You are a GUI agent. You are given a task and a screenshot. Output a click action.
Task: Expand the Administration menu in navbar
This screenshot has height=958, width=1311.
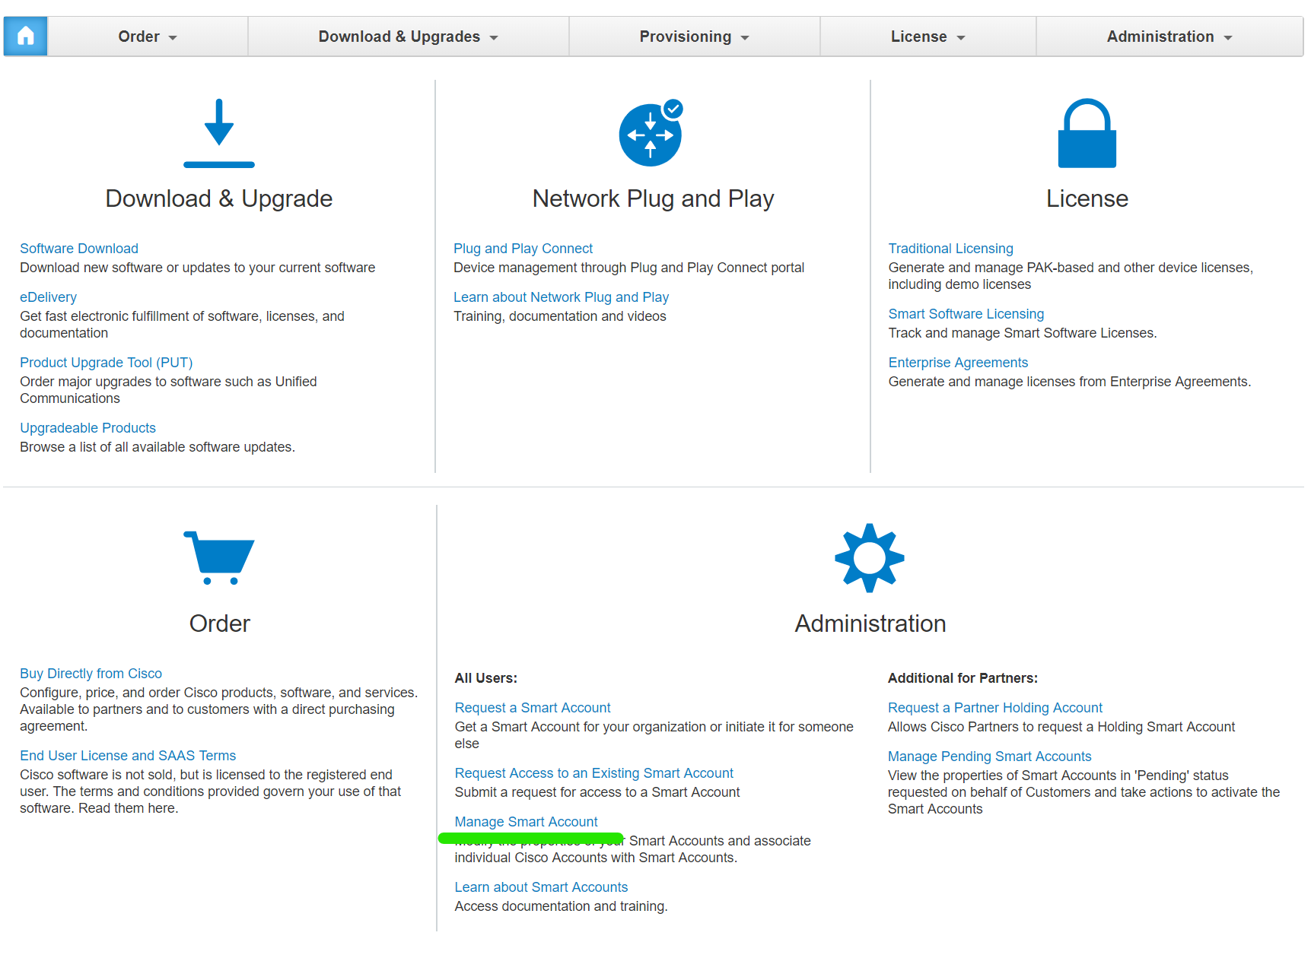(1169, 36)
